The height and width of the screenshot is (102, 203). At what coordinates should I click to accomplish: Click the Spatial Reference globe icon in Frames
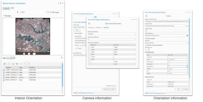pyautogui.click(x=187, y=35)
